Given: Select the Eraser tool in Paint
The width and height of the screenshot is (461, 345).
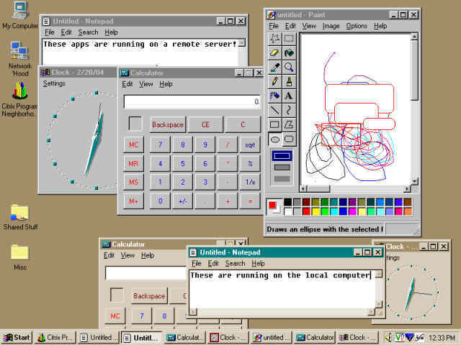Looking at the screenshot, I should [274, 52].
